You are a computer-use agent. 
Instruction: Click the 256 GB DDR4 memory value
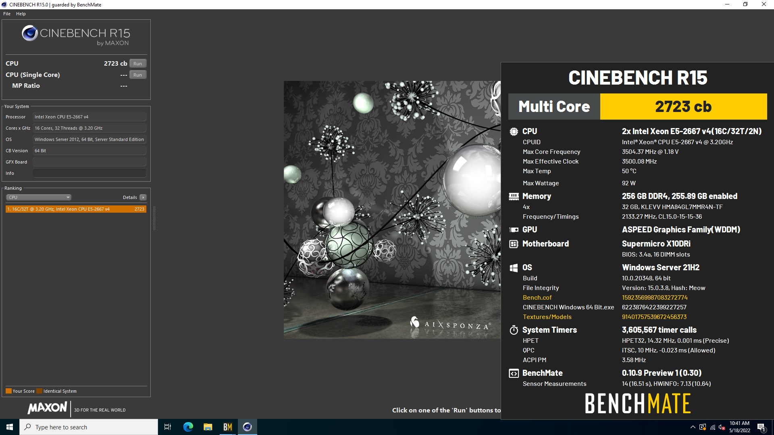pyautogui.click(x=680, y=196)
